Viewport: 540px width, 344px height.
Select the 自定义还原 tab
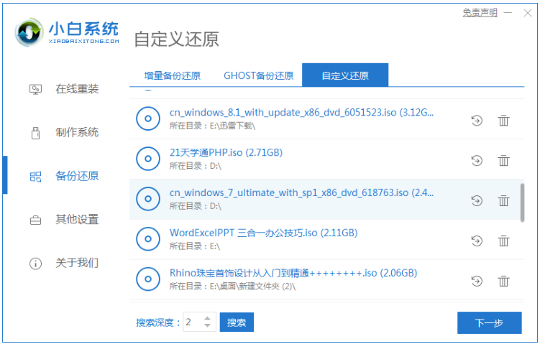tap(345, 75)
